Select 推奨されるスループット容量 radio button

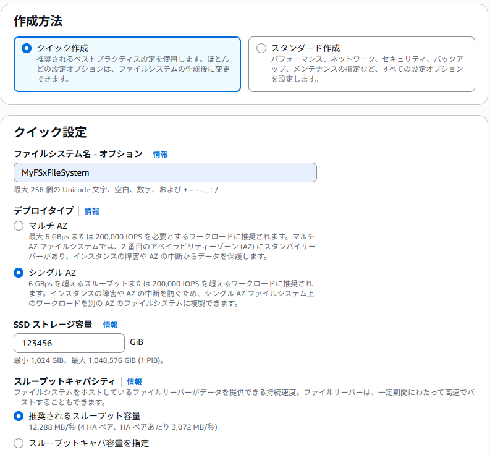tap(19, 416)
